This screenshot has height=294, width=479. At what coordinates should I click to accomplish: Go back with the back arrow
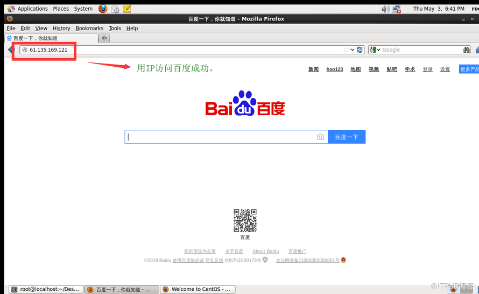coord(11,50)
